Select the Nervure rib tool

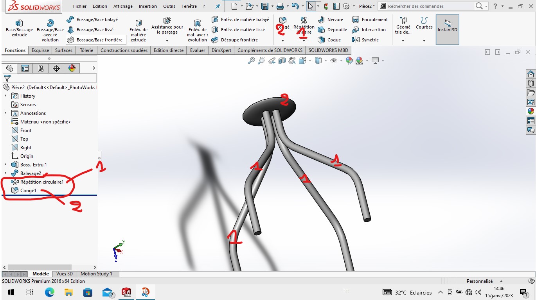click(x=331, y=20)
